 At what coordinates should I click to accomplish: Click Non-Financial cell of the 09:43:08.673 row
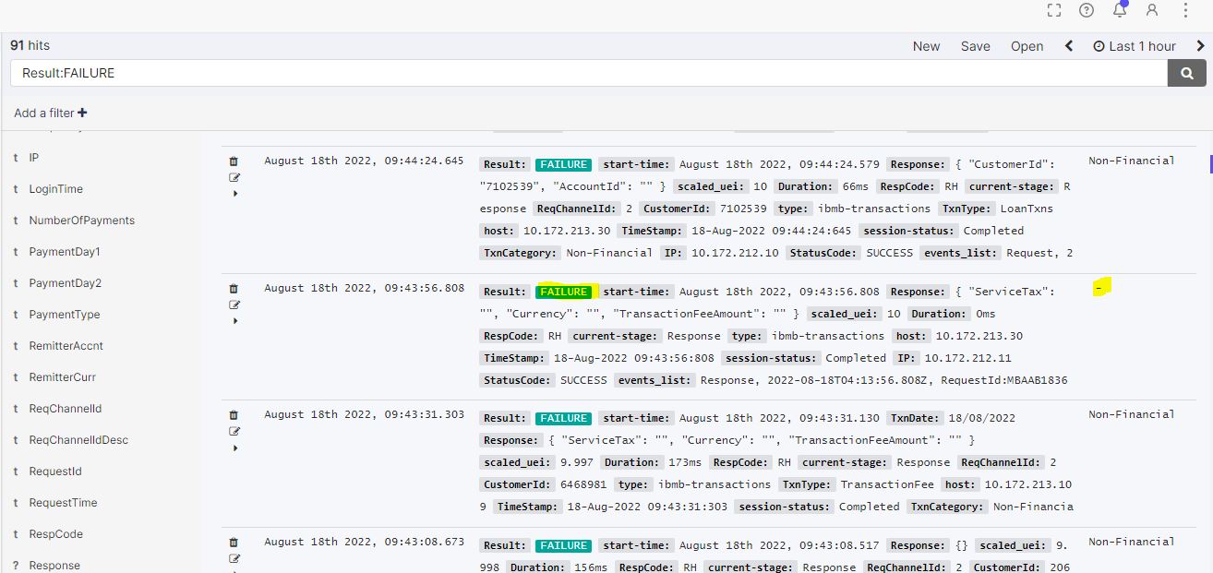point(1132,542)
